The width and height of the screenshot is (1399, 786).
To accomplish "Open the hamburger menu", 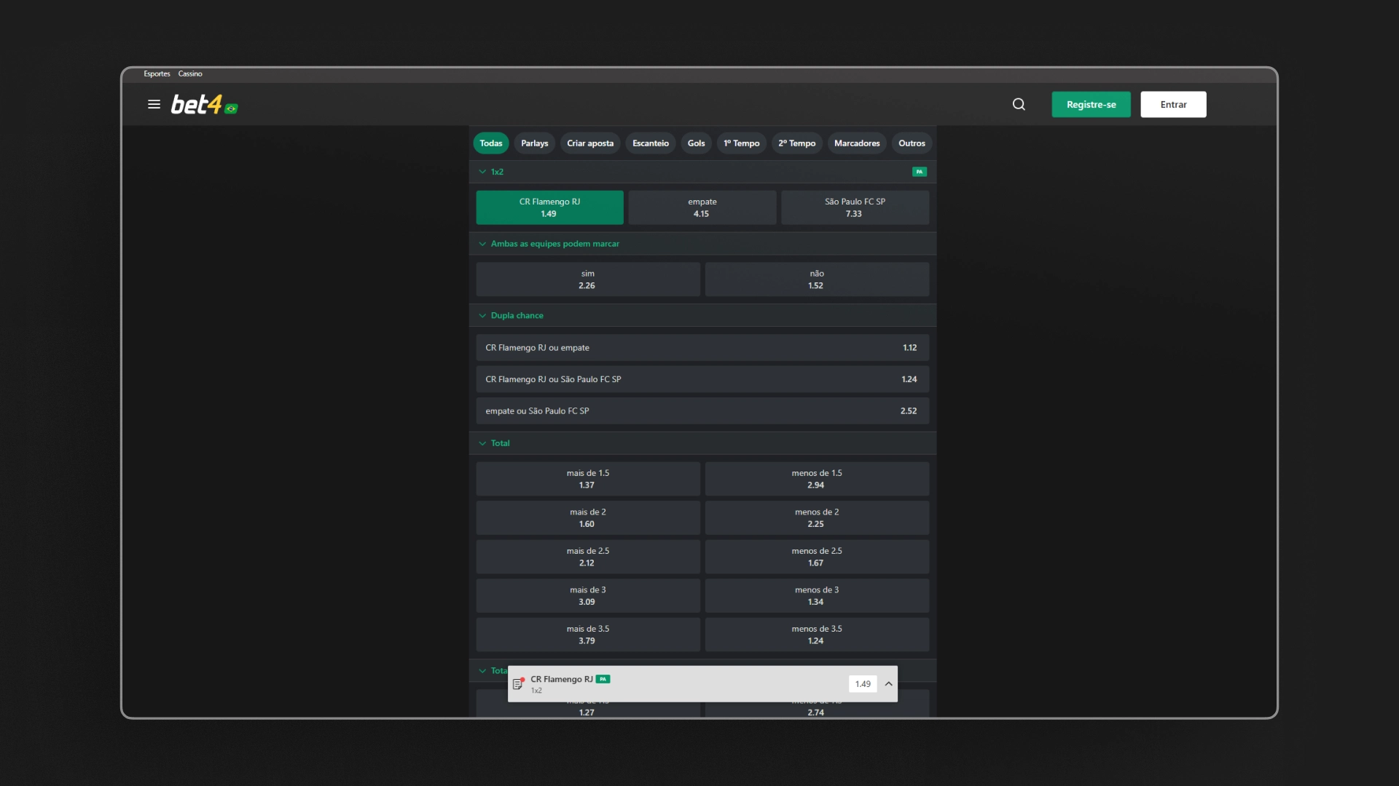I will [x=154, y=104].
